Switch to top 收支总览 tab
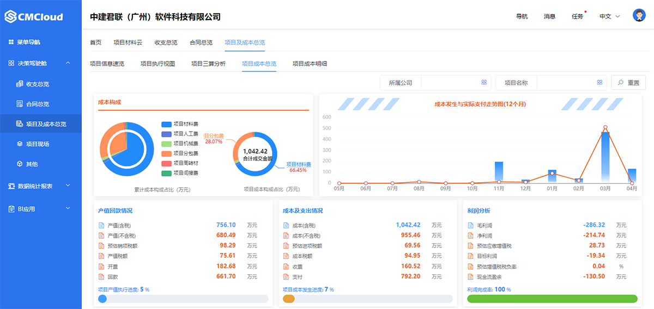 pyautogui.click(x=166, y=42)
